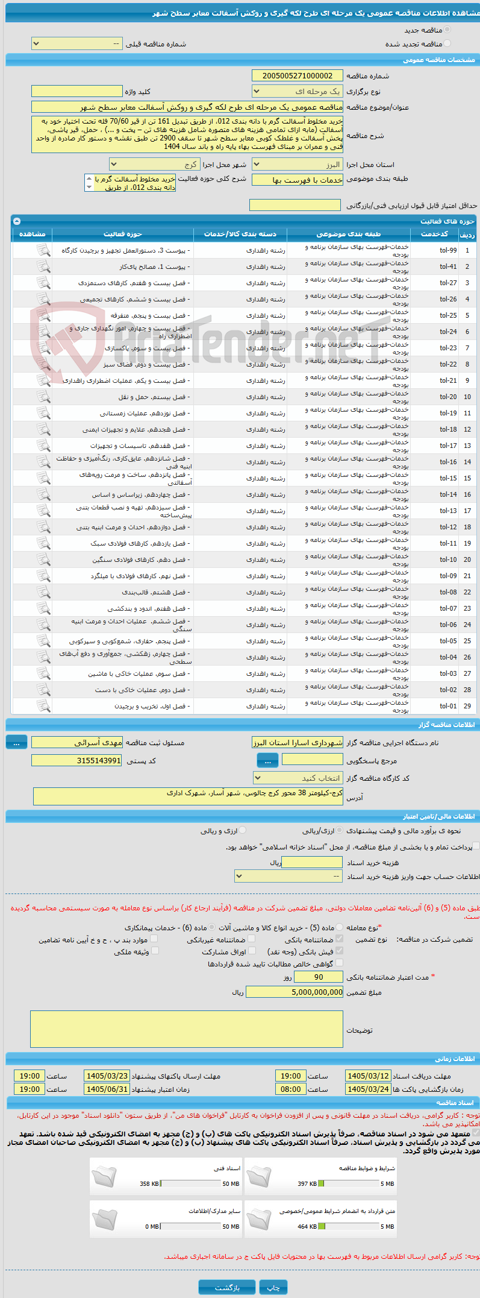View details icon for row tol-15

[43, 478]
